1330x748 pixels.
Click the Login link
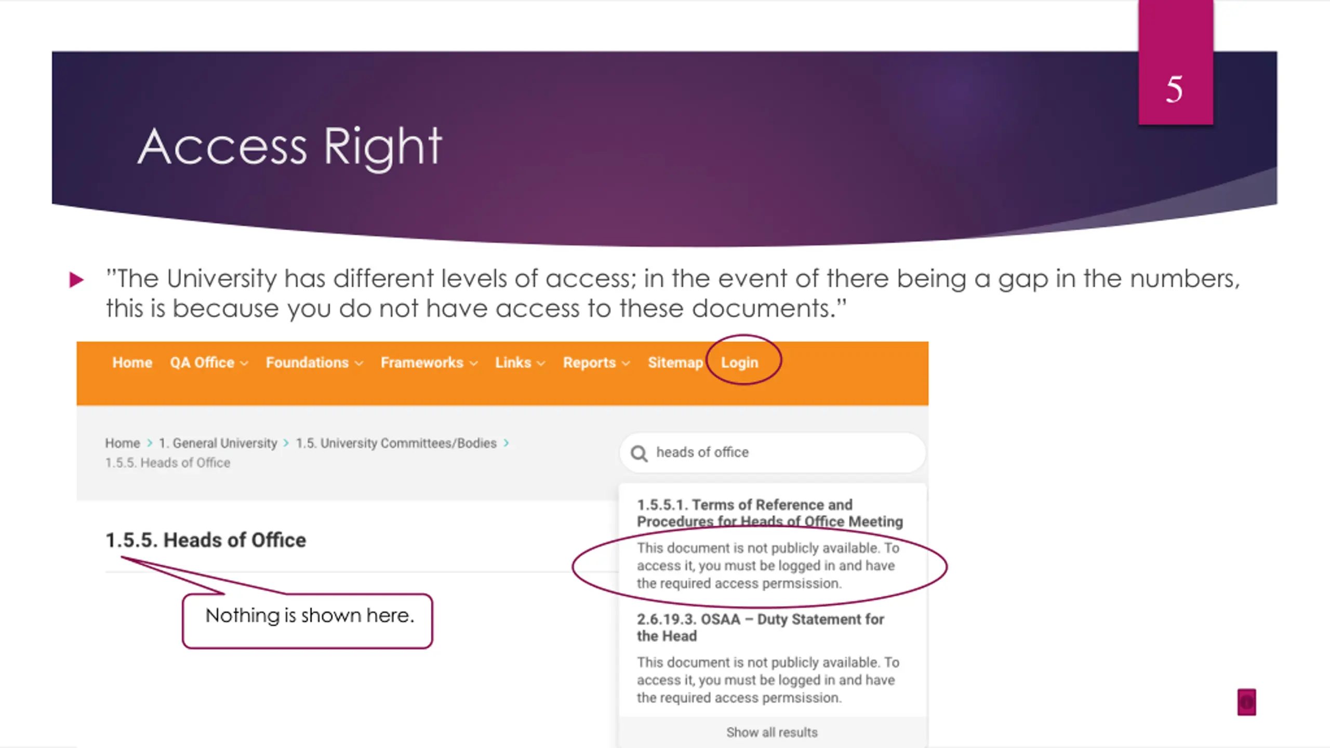point(739,363)
